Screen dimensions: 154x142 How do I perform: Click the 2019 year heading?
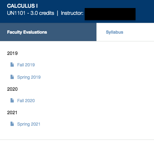click(x=12, y=53)
